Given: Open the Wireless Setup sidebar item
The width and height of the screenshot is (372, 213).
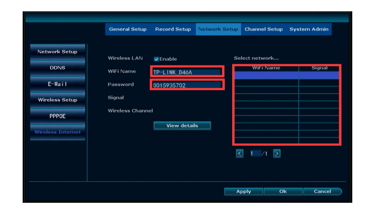Looking at the screenshot, I should coord(57,100).
